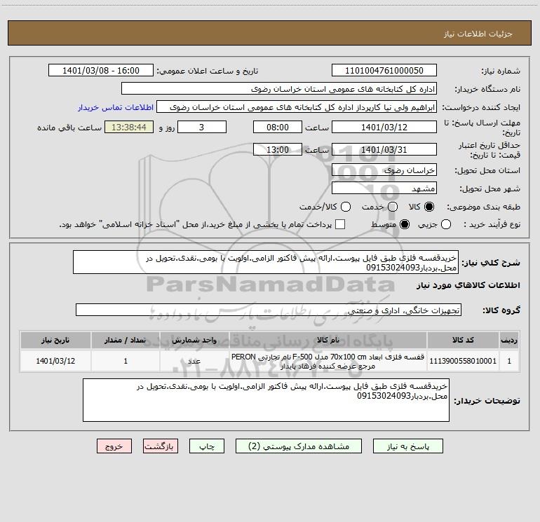
Task: Select the خدمت radio button
Action: [393, 207]
